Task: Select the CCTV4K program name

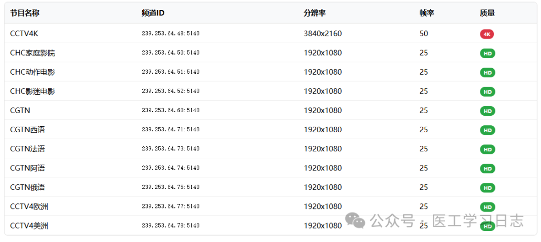Action: coord(24,34)
